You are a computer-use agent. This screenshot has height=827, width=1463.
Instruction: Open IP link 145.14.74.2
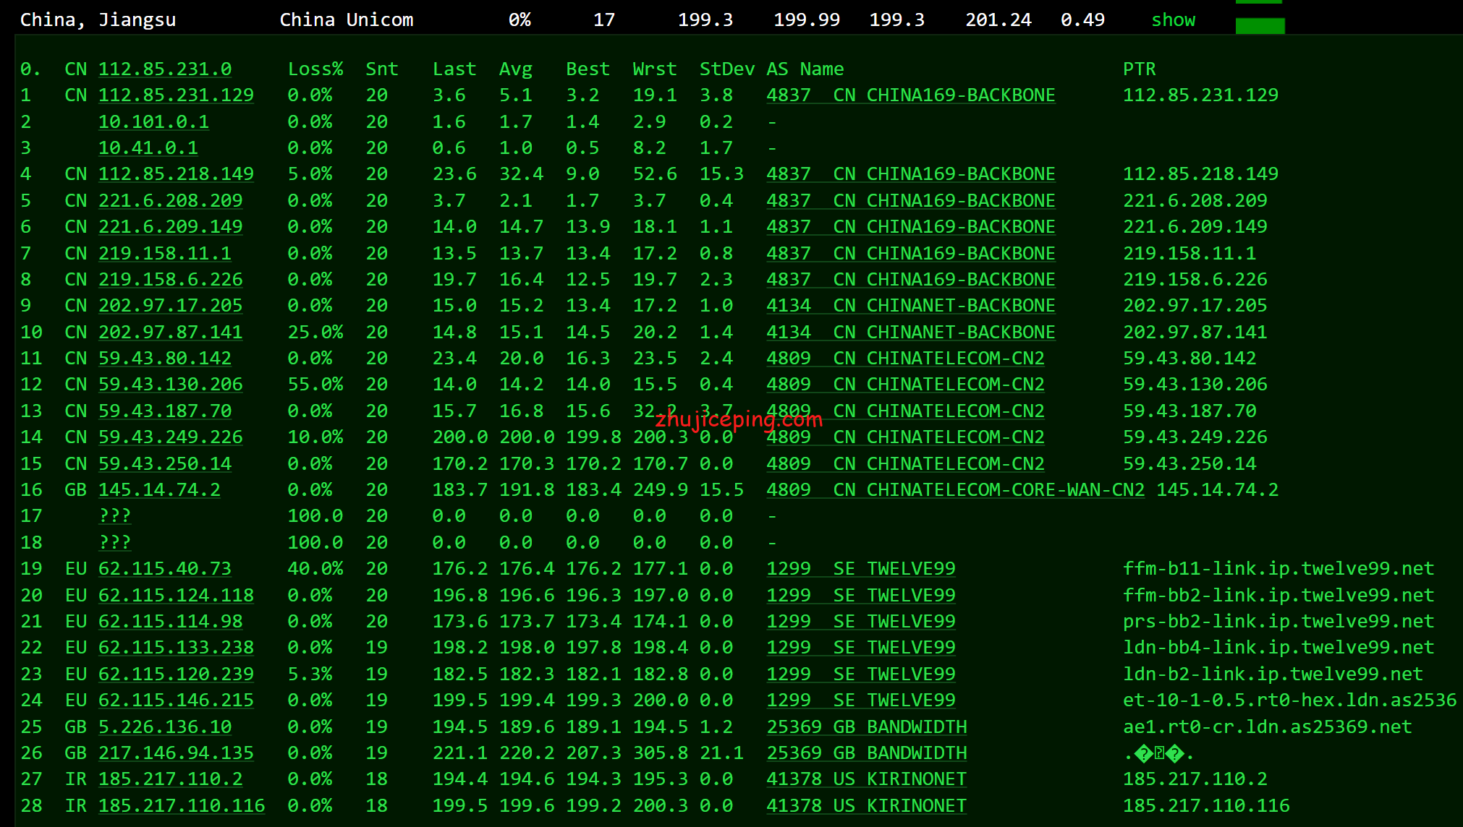[159, 490]
